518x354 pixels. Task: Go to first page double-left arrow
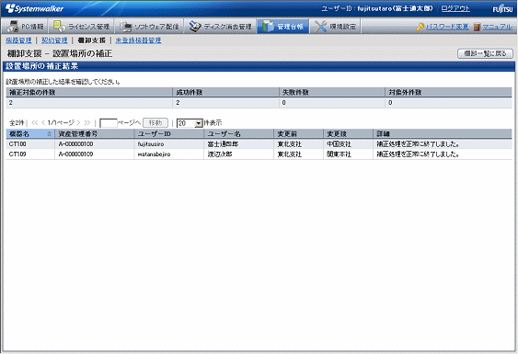(35, 123)
